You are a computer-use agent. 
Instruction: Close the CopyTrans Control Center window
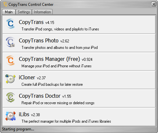(154, 4)
